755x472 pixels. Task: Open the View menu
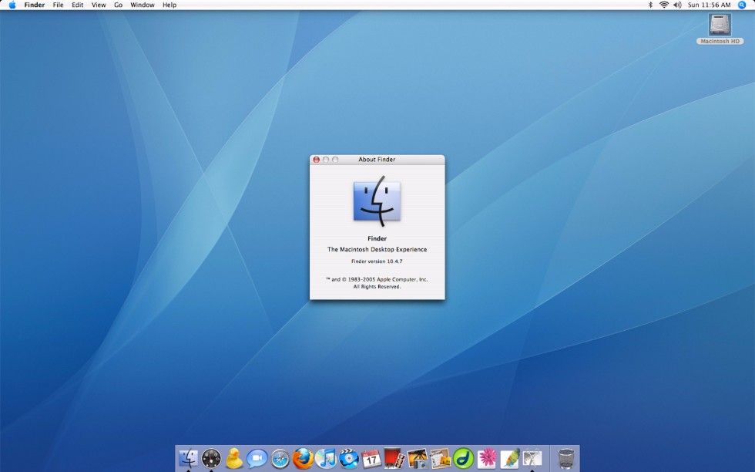99,5
